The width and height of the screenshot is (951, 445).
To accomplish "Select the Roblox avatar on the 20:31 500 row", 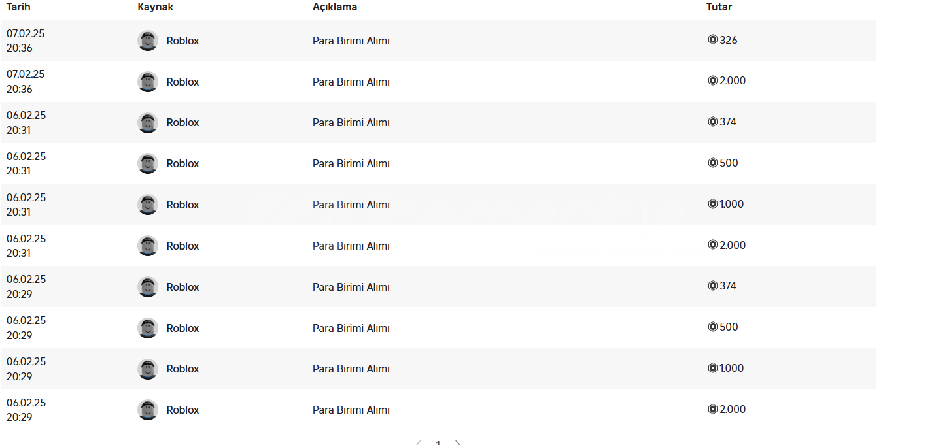I will [x=148, y=163].
